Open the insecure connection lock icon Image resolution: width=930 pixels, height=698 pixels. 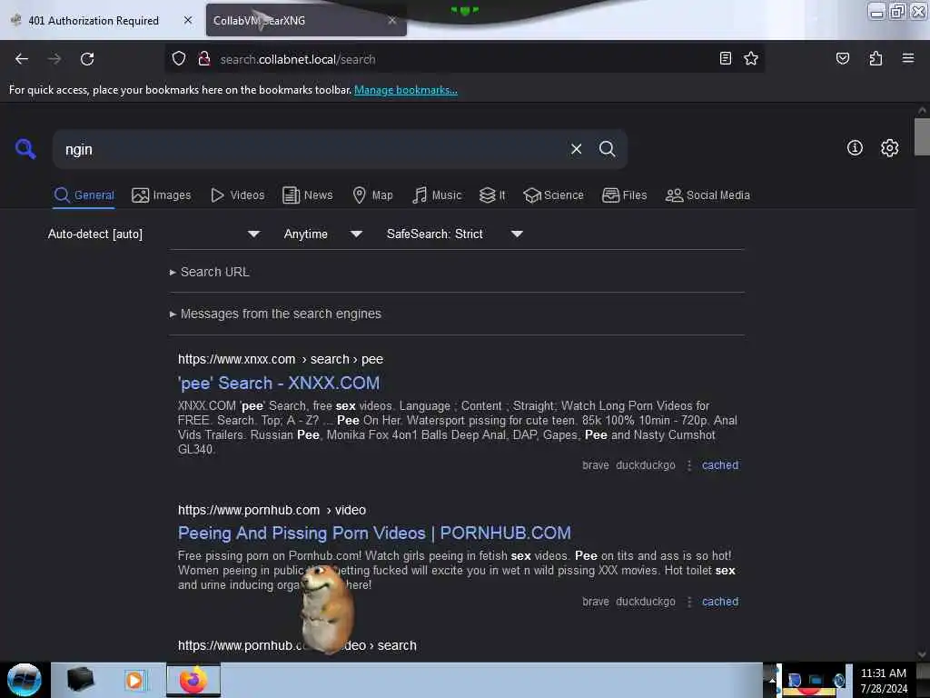coord(204,59)
